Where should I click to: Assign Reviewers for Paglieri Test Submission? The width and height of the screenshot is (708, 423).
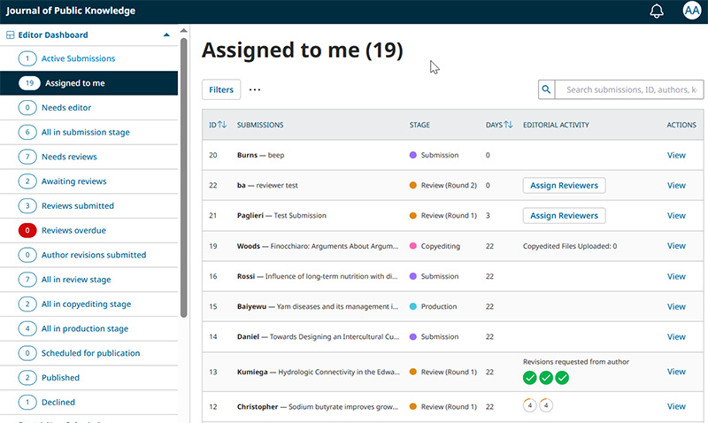564,215
